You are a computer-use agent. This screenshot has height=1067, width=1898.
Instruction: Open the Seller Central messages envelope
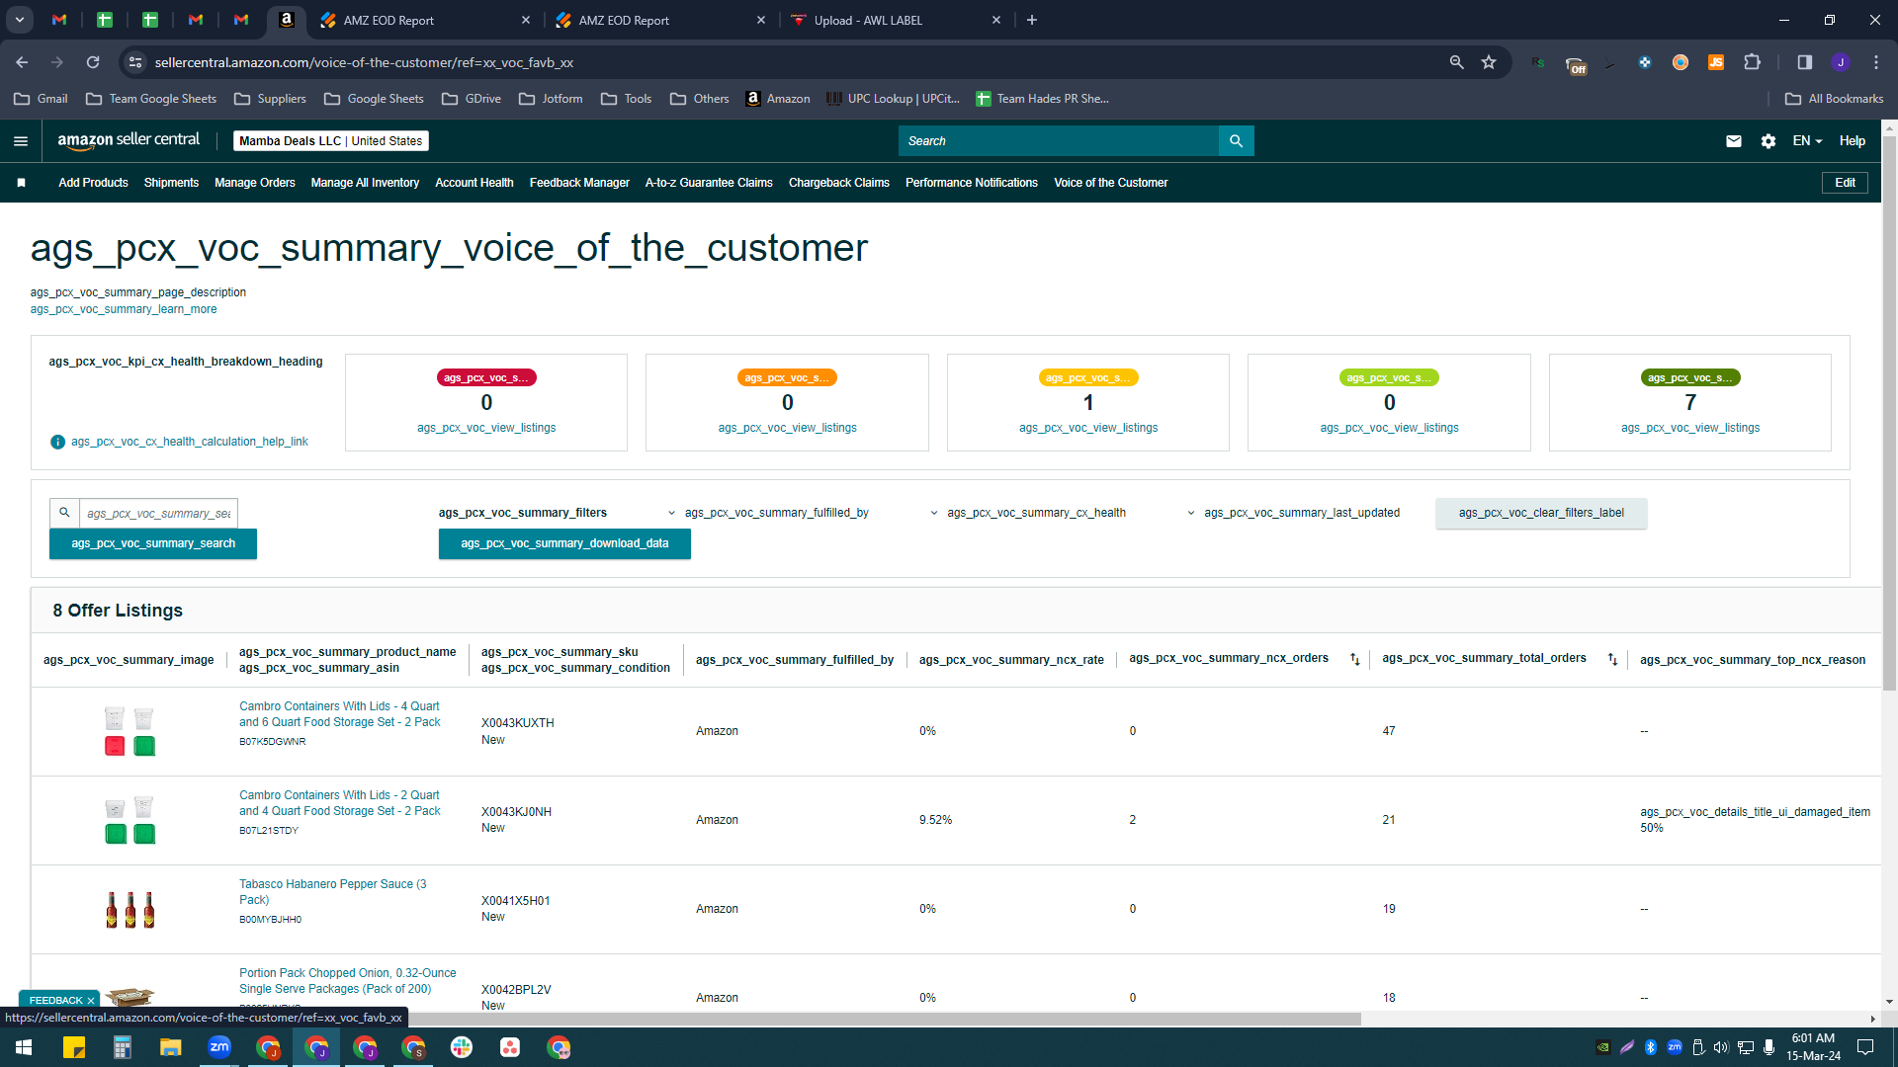click(1734, 141)
